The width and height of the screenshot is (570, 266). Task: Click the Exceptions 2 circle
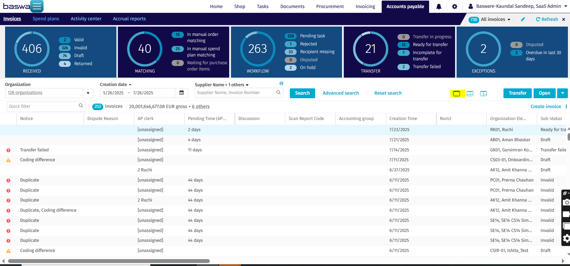coord(483,49)
